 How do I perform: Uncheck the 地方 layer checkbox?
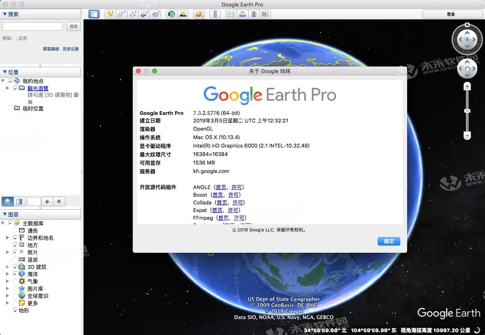[x=16, y=245]
